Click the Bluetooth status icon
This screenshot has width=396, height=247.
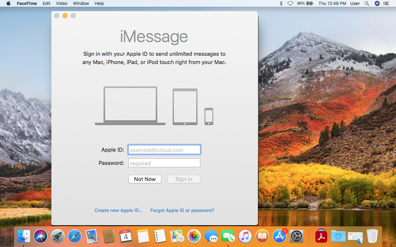tap(281, 3)
